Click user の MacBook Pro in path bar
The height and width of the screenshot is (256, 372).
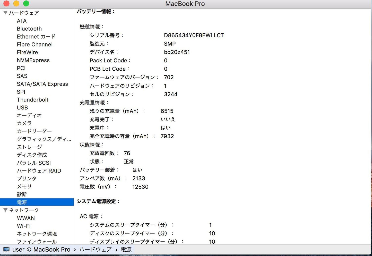pos(41,250)
